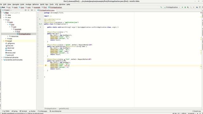This screenshot has width=203, height=114.
Task: Select .gitignore in the project tree
Action: (x=11, y=43)
